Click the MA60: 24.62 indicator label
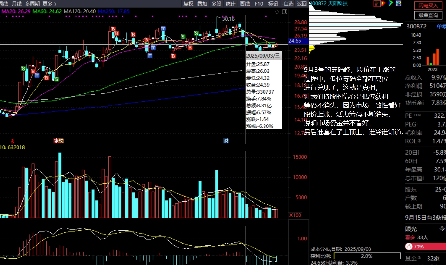Image resolution: width=446 pixels, height=265 pixels. click(x=47, y=11)
